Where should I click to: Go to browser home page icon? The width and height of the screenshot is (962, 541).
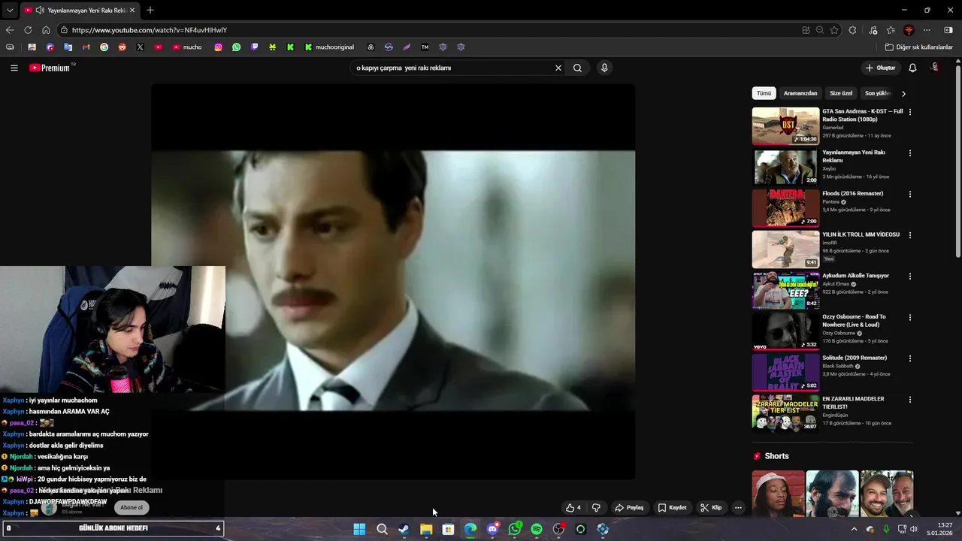[46, 30]
